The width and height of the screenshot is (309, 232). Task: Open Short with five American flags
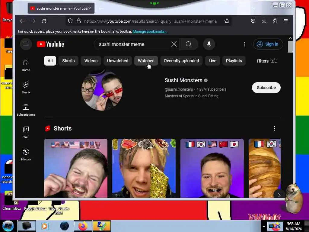tap(76, 168)
